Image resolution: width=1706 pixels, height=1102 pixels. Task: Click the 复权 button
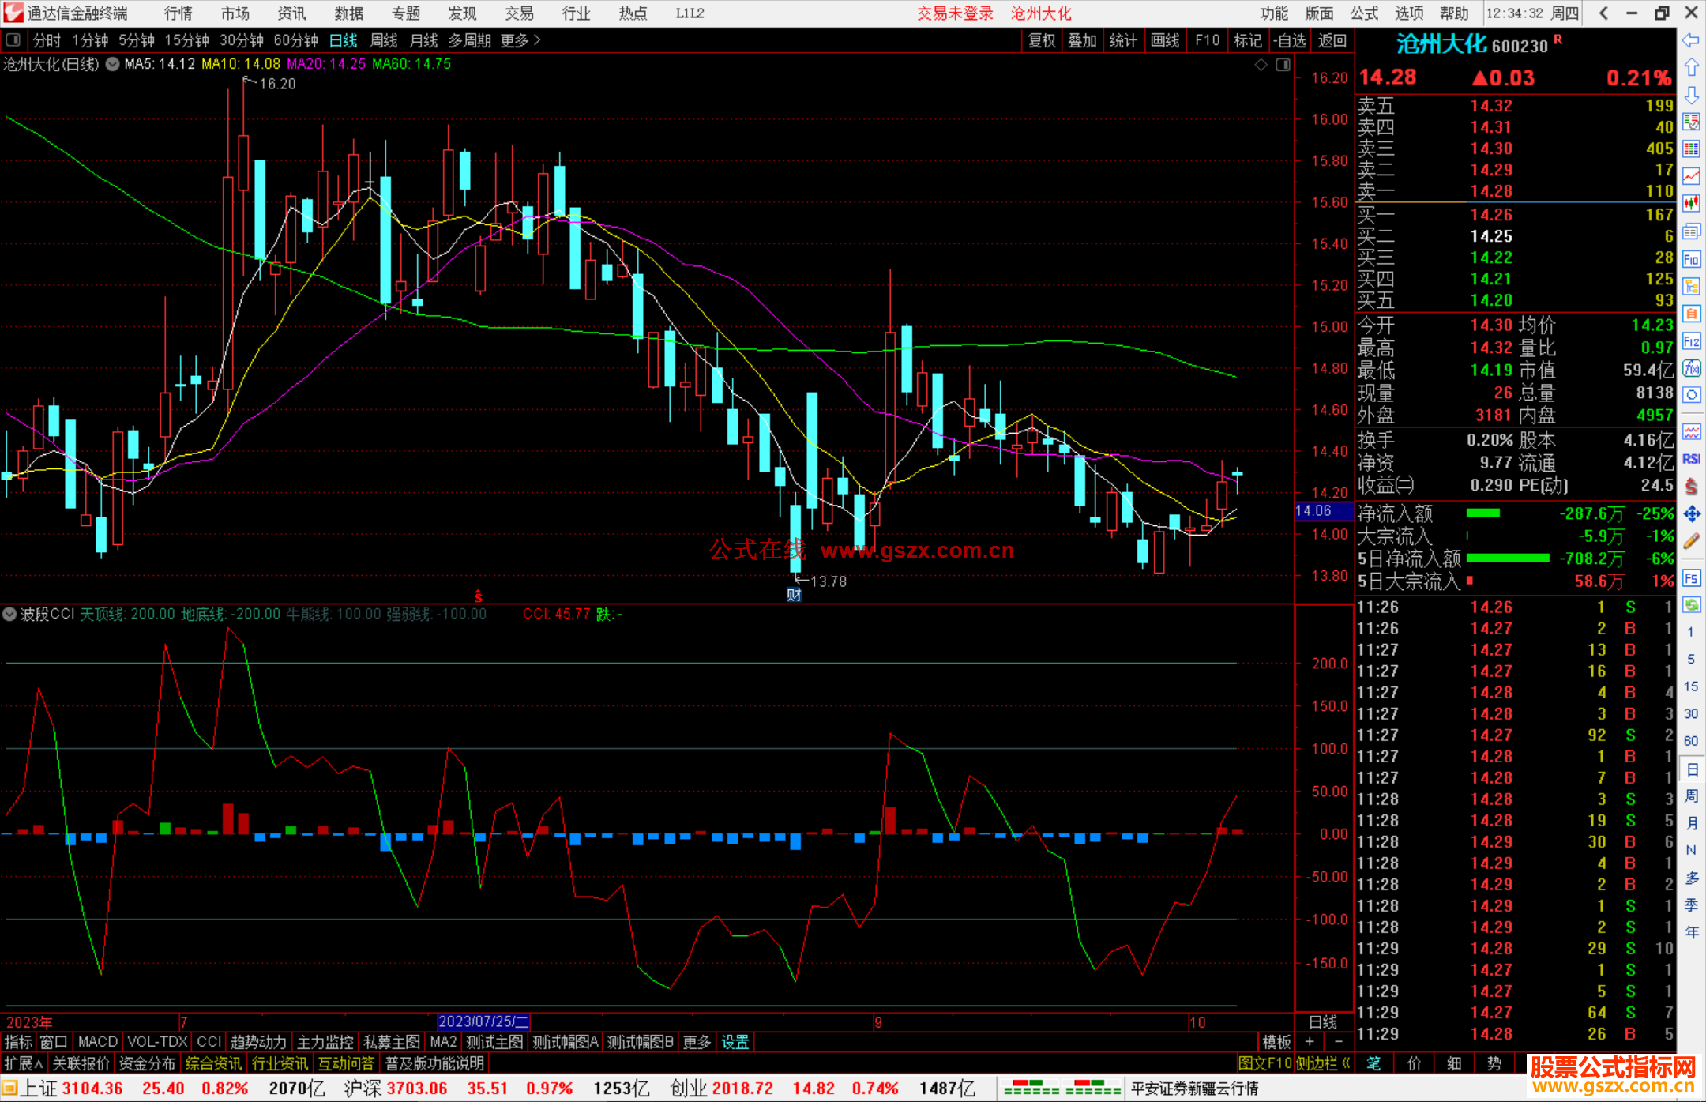tap(1042, 40)
